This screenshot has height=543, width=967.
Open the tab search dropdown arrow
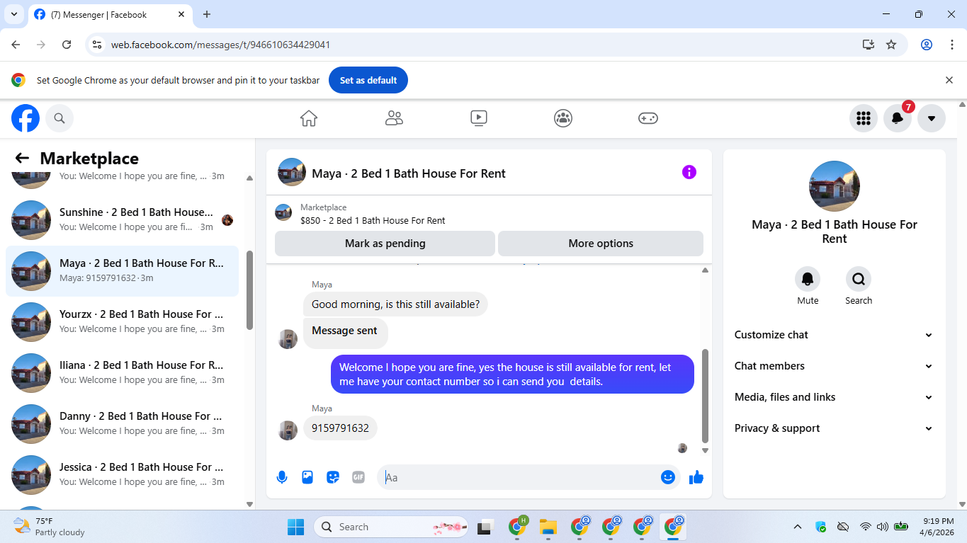[x=13, y=14]
